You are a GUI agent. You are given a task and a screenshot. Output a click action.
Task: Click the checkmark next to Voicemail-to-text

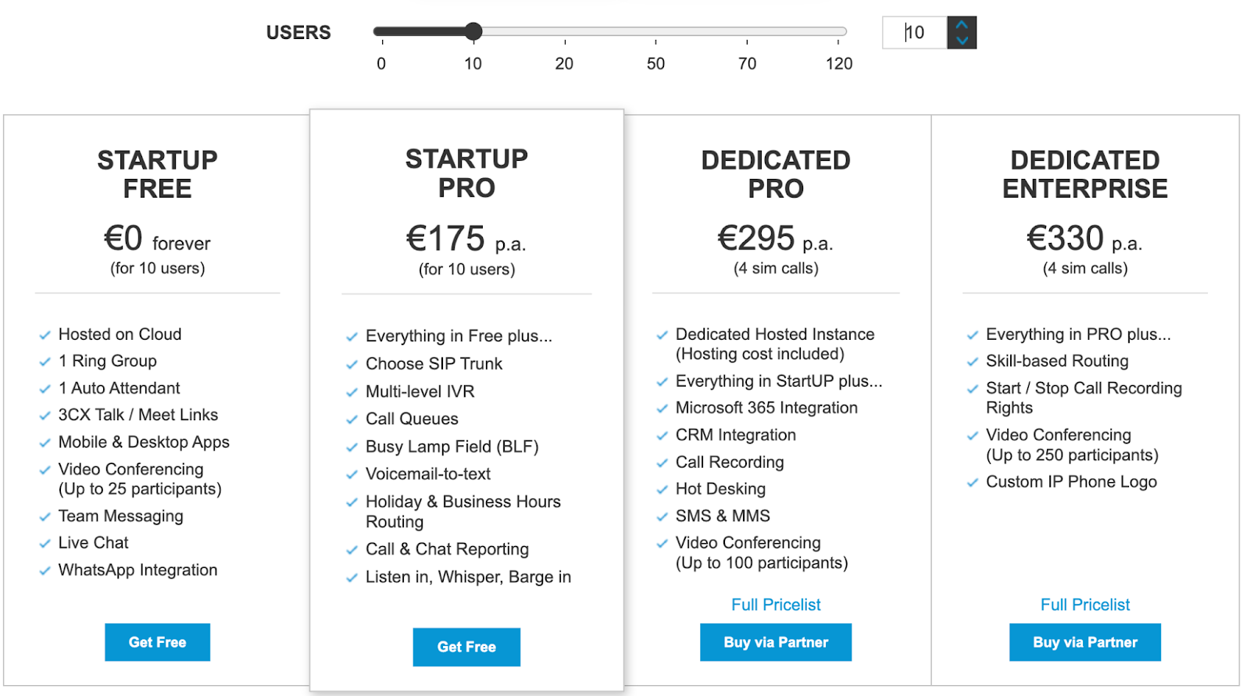352,475
